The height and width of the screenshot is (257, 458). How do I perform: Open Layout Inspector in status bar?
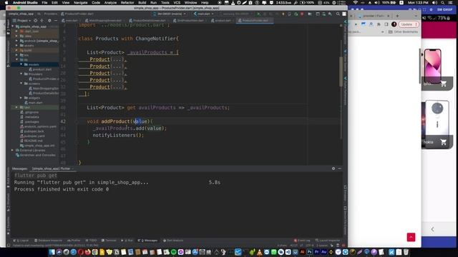coord(328,241)
